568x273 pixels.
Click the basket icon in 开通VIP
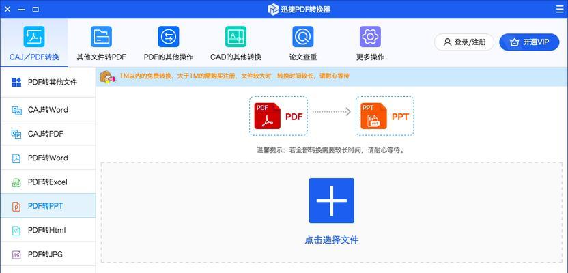coord(514,42)
